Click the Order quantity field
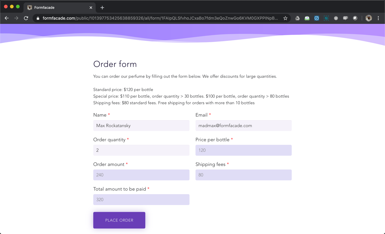 click(141, 150)
